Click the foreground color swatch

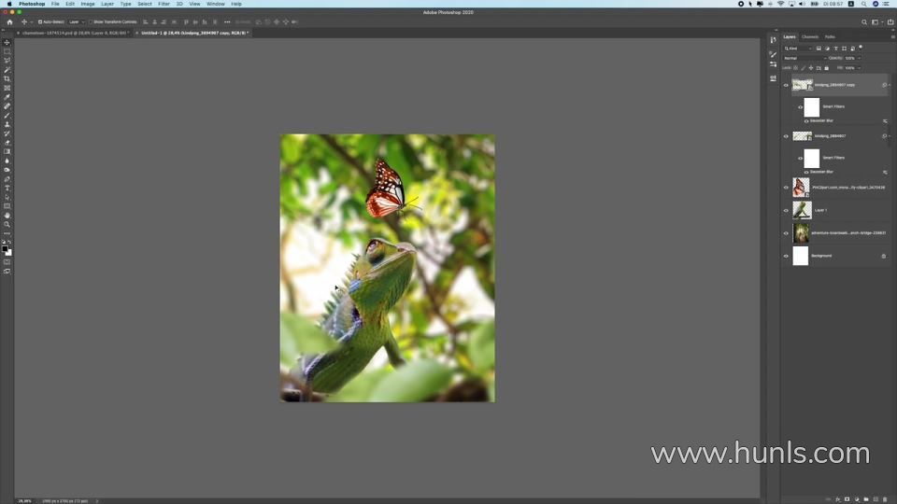pos(6,249)
